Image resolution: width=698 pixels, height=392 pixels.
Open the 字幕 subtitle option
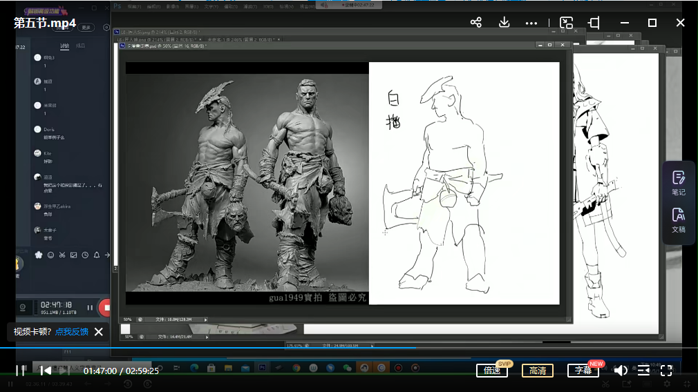pos(583,371)
